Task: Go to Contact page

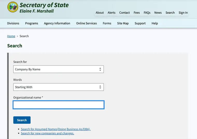Action: pos(124,12)
